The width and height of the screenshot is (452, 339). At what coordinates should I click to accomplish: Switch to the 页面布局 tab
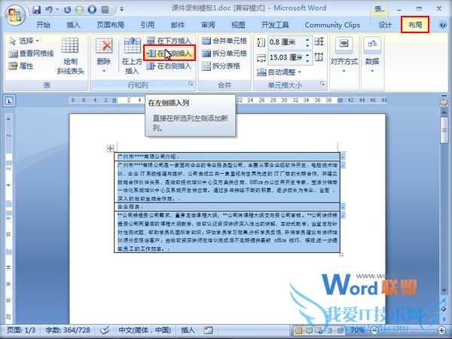(111, 25)
